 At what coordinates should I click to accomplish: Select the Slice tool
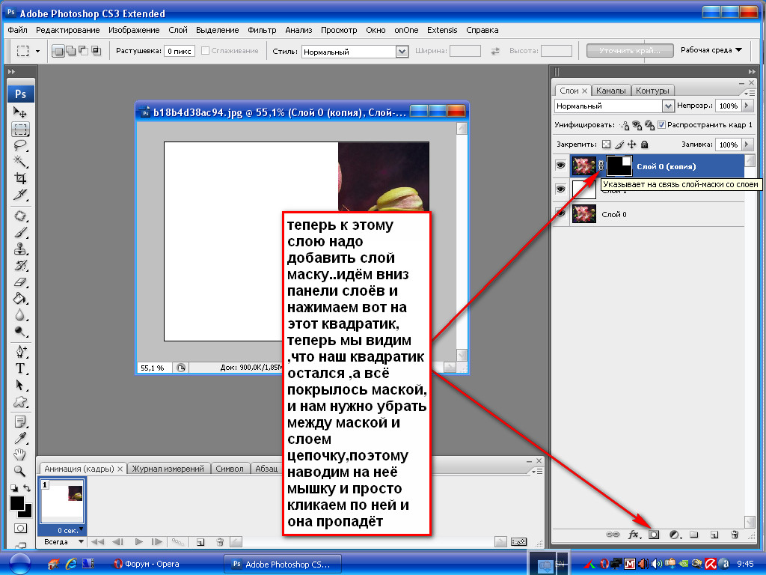click(20, 195)
